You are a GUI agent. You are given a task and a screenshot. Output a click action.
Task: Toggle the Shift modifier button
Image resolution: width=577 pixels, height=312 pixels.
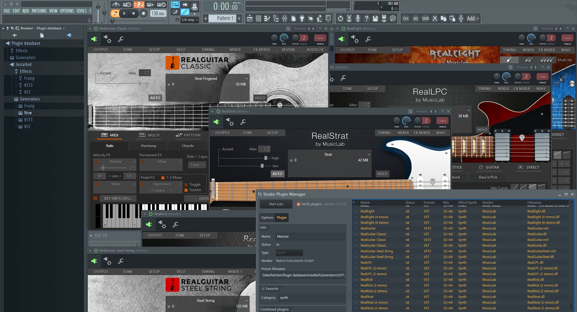pyautogui.click(x=425, y=19)
